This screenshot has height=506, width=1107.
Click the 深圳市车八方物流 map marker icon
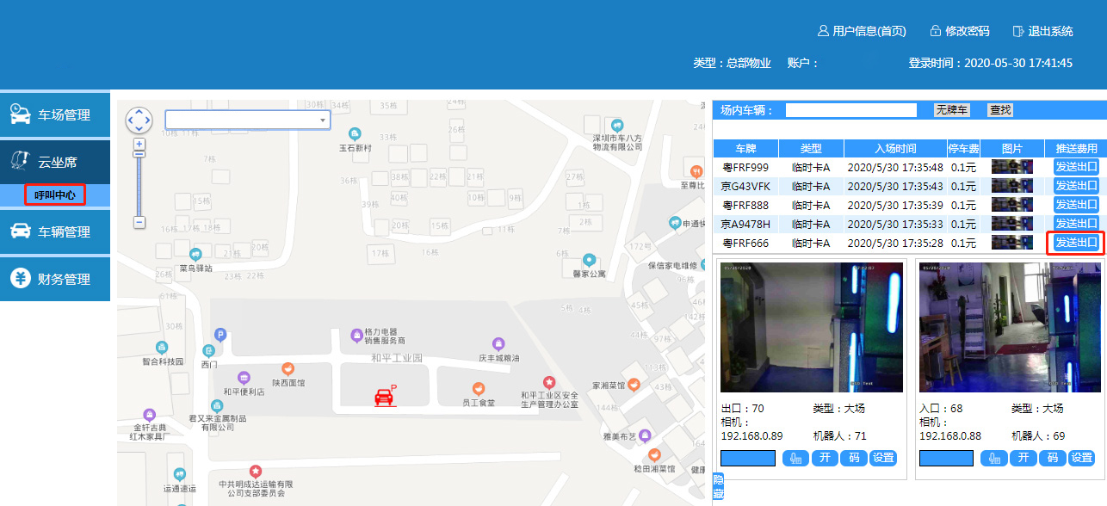coord(617,124)
